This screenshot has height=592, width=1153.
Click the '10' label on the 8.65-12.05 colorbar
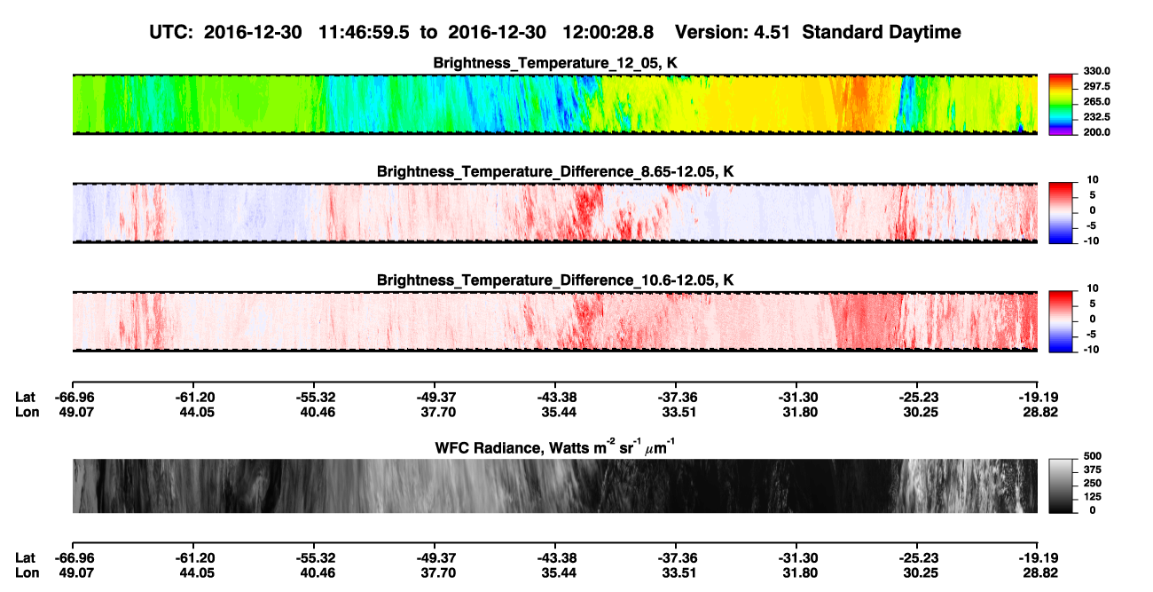[1094, 180]
